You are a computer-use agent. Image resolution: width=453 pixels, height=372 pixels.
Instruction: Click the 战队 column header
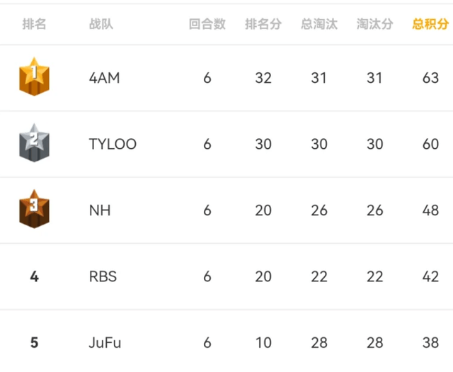coord(101,24)
